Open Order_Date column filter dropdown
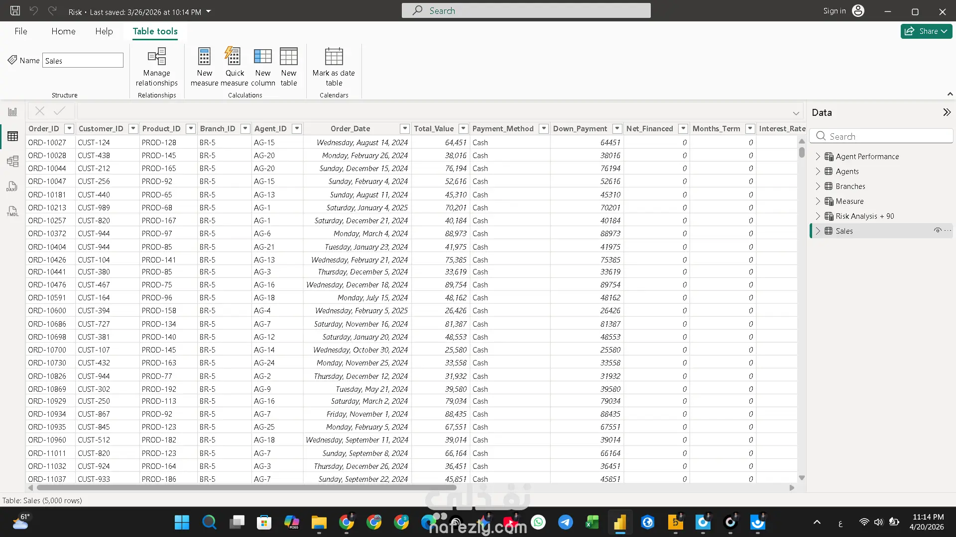Screen dimensions: 956x537 405,129
